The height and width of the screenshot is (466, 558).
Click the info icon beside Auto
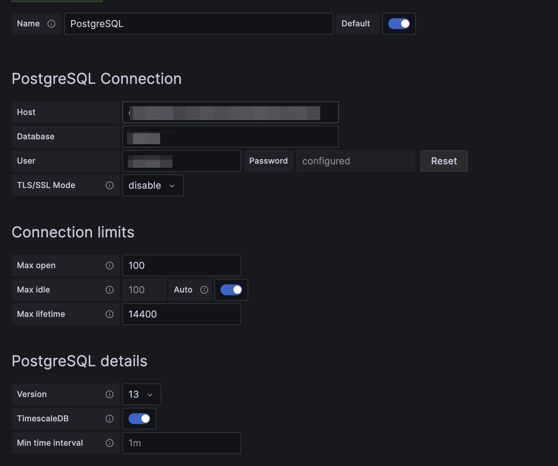[x=204, y=290]
